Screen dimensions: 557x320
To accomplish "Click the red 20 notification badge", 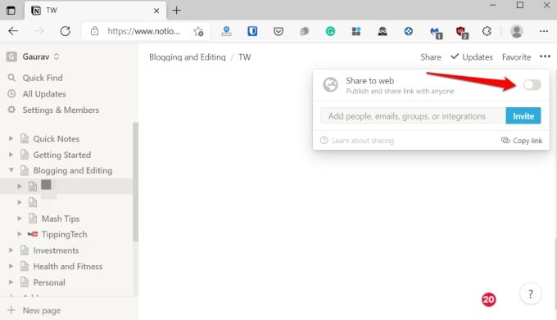I will tap(488, 300).
